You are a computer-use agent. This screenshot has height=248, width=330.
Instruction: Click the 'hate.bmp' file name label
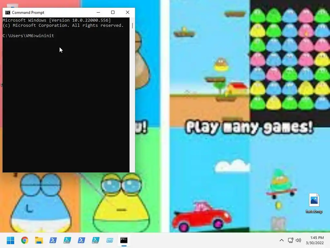[x=314, y=211]
